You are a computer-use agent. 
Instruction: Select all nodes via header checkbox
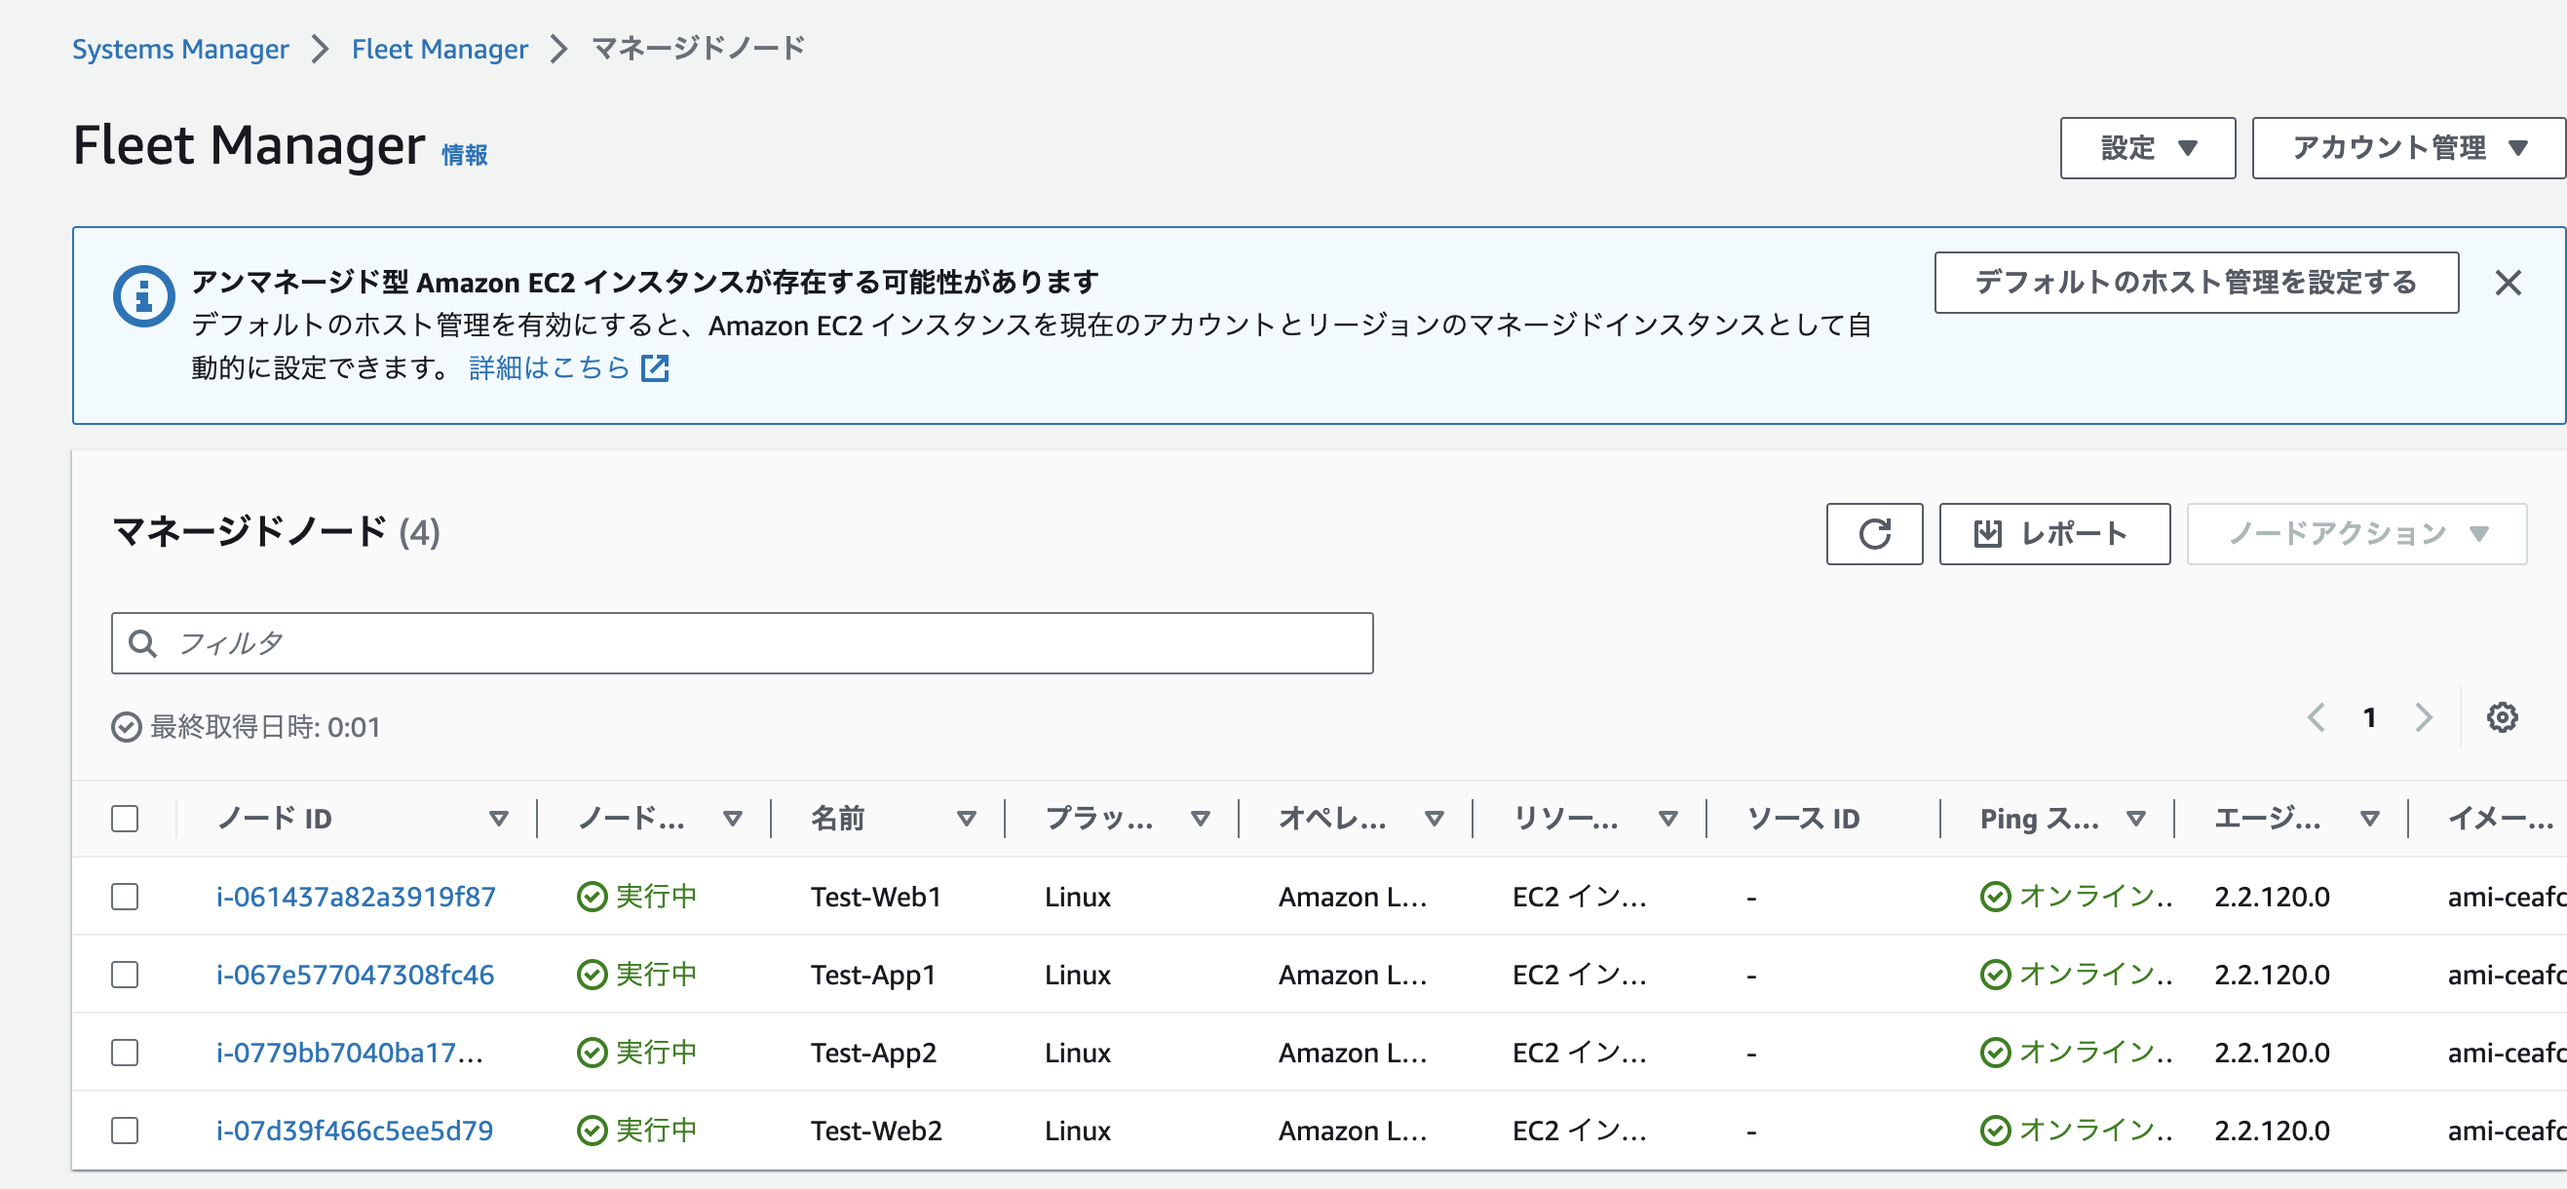pyautogui.click(x=125, y=818)
